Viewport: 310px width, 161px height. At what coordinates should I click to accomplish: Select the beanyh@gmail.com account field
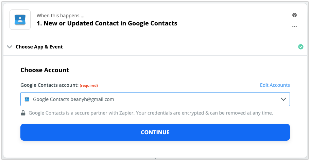[x=150, y=99]
